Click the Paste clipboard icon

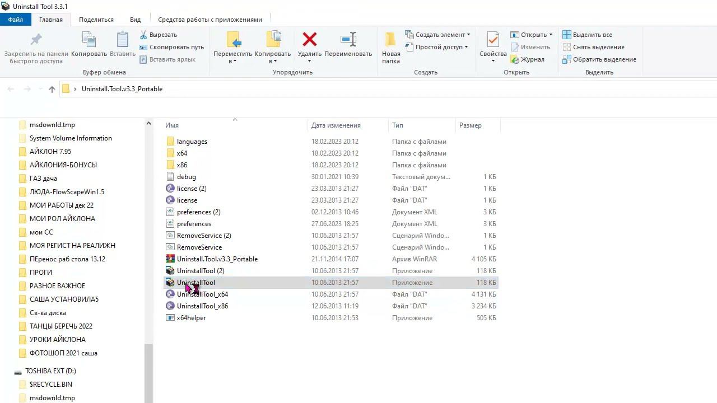pyautogui.click(x=123, y=39)
